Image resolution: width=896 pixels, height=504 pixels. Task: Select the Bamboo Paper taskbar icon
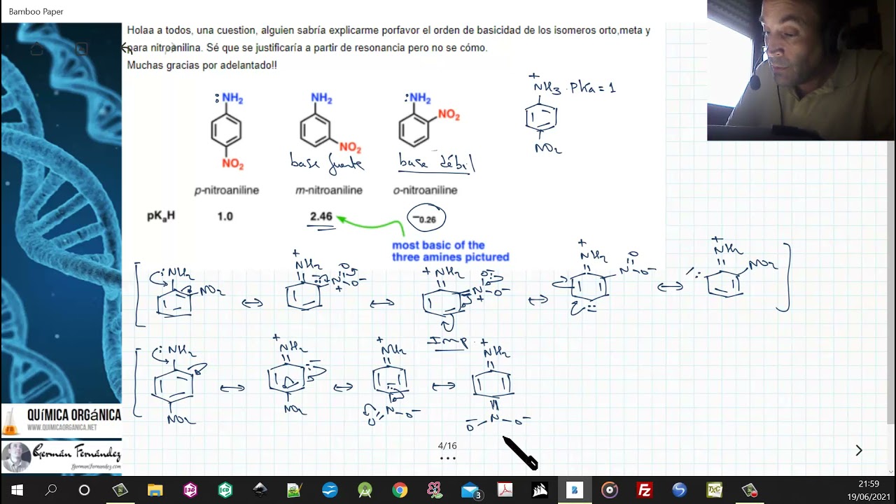(575, 490)
